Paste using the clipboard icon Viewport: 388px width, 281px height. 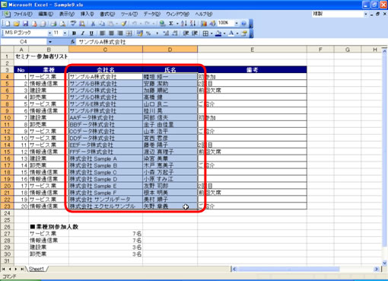110,24
